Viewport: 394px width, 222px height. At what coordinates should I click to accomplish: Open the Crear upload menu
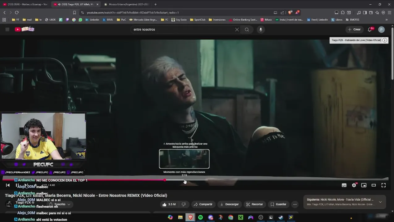(354, 29)
